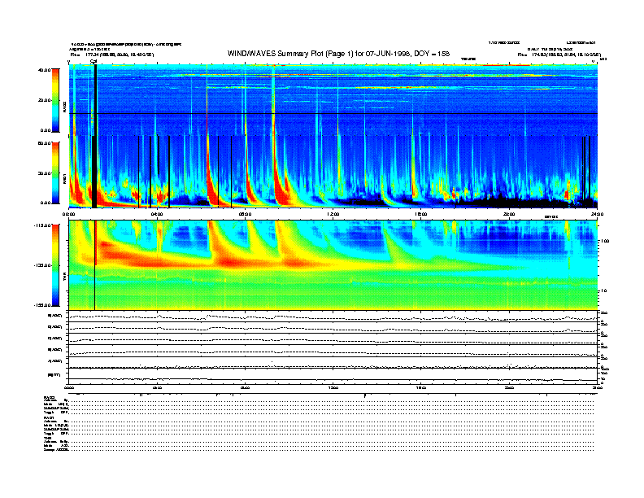Click the 12:00 tick label below RAD1 spectrogram
The height and width of the screenshot is (498, 644).
pos(333,214)
